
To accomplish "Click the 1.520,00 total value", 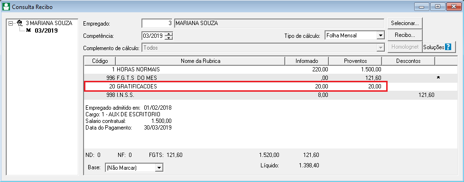I will tap(269, 155).
